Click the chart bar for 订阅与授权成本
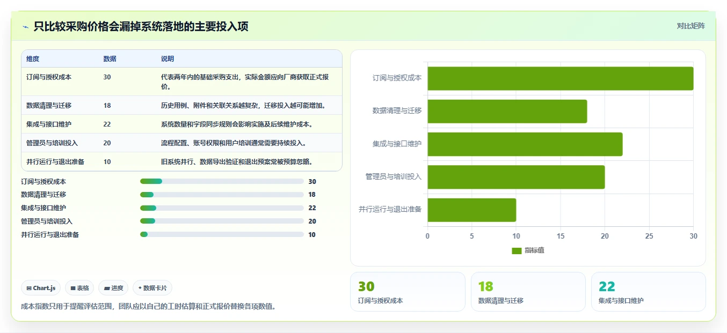Image resolution: width=727 pixels, height=333 pixels. (560, 78)
